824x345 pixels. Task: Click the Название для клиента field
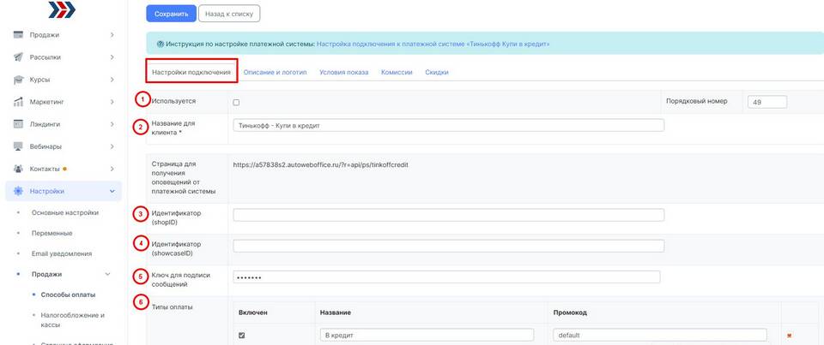click(448, 125)
